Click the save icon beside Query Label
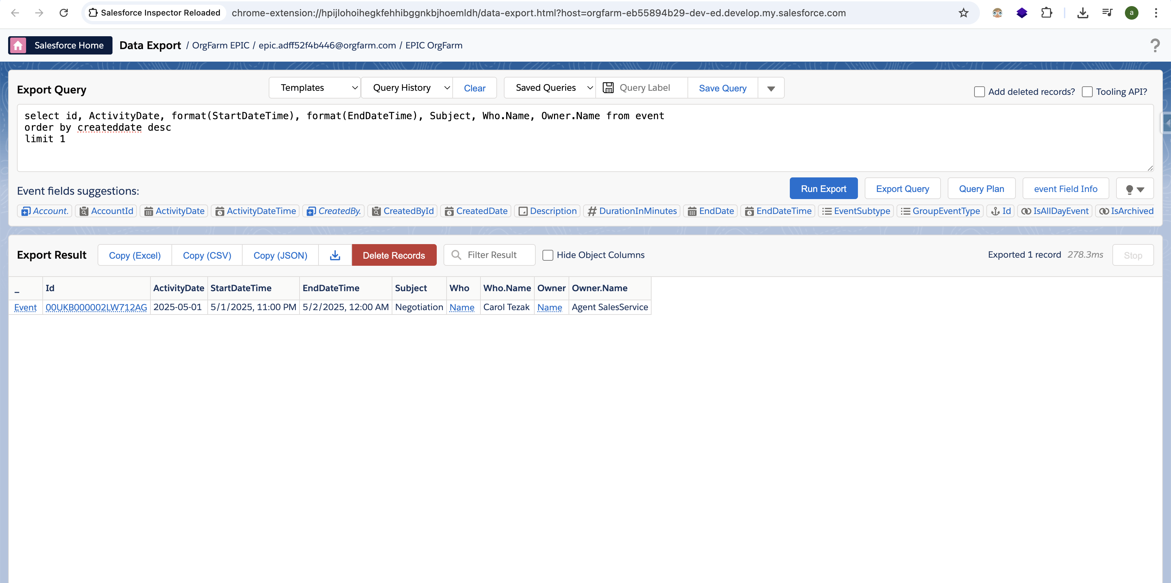Image resolution: width=1171 pixels, height=583 pixels. tap(608, 88)
